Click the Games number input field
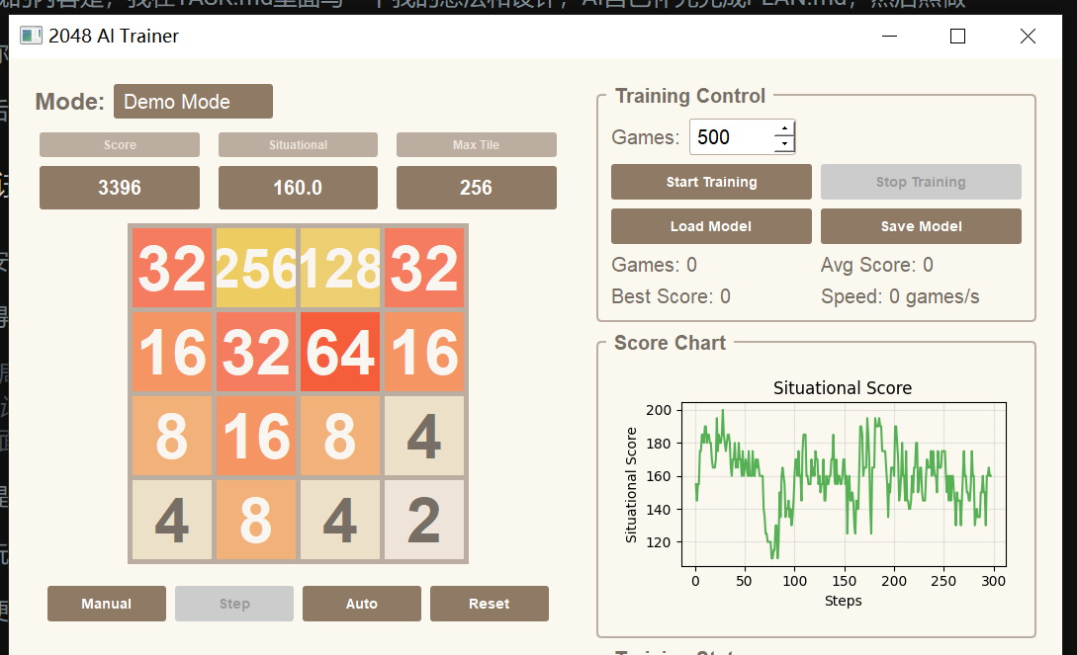This screenshot has width=1077, height=655. pyautogui.click(x=730, y=137)
